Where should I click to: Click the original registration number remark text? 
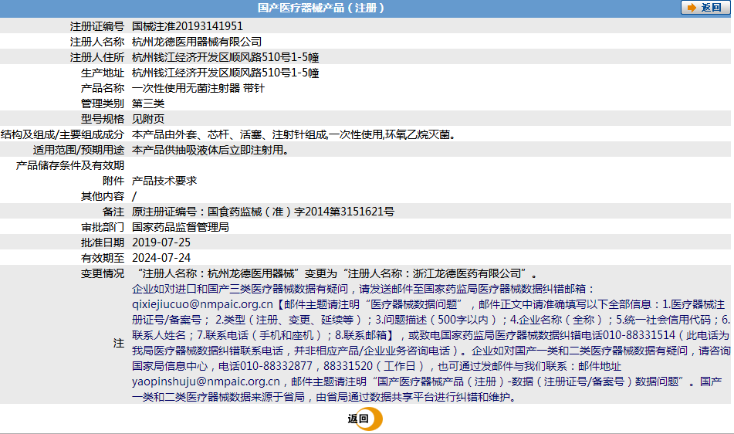[x=263, y=212]
